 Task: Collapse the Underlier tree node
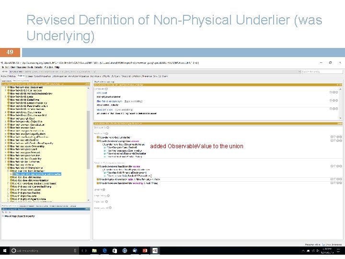(8, 171)
